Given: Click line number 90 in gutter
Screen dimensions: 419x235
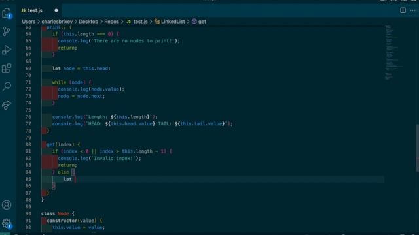Looking at the screenshot, I should click(x=28, y=213).
